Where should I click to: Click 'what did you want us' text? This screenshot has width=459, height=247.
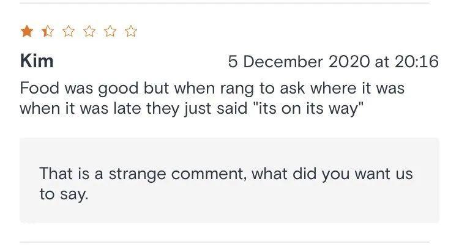tap(332, 174)
